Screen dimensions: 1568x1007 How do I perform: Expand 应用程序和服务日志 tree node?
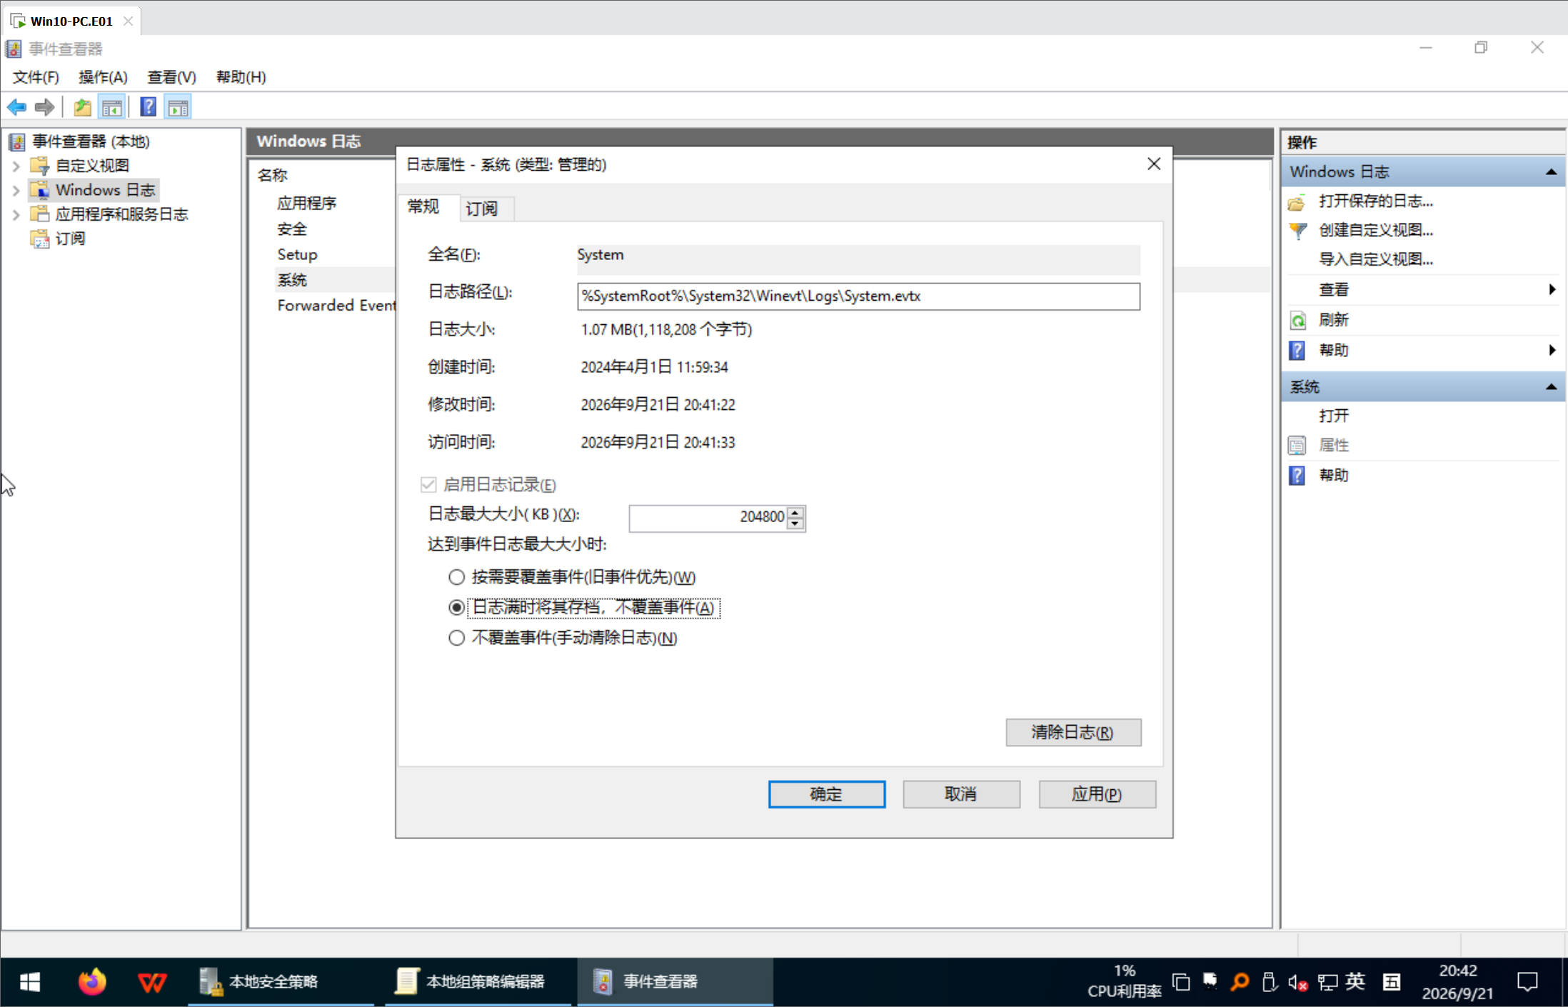[x=16, y=215]
